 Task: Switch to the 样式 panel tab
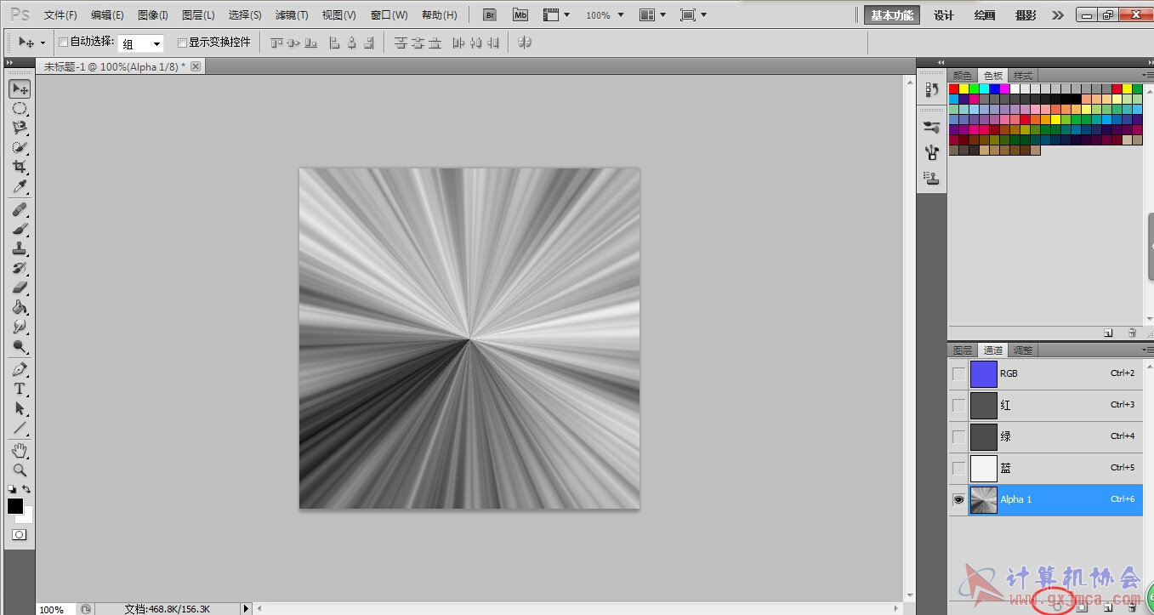[x=1023, y=76]
